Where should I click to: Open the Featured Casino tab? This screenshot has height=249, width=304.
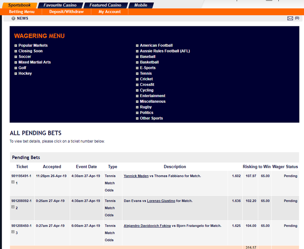[105, 5]
